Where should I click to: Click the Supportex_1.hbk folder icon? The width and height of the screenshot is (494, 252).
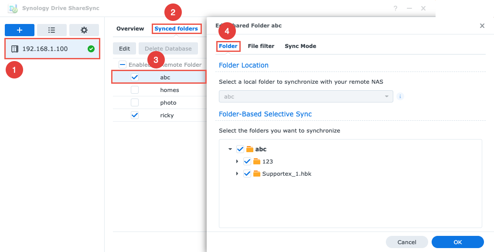257,174
